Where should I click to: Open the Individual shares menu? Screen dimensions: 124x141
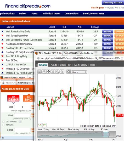click(52, 14)
